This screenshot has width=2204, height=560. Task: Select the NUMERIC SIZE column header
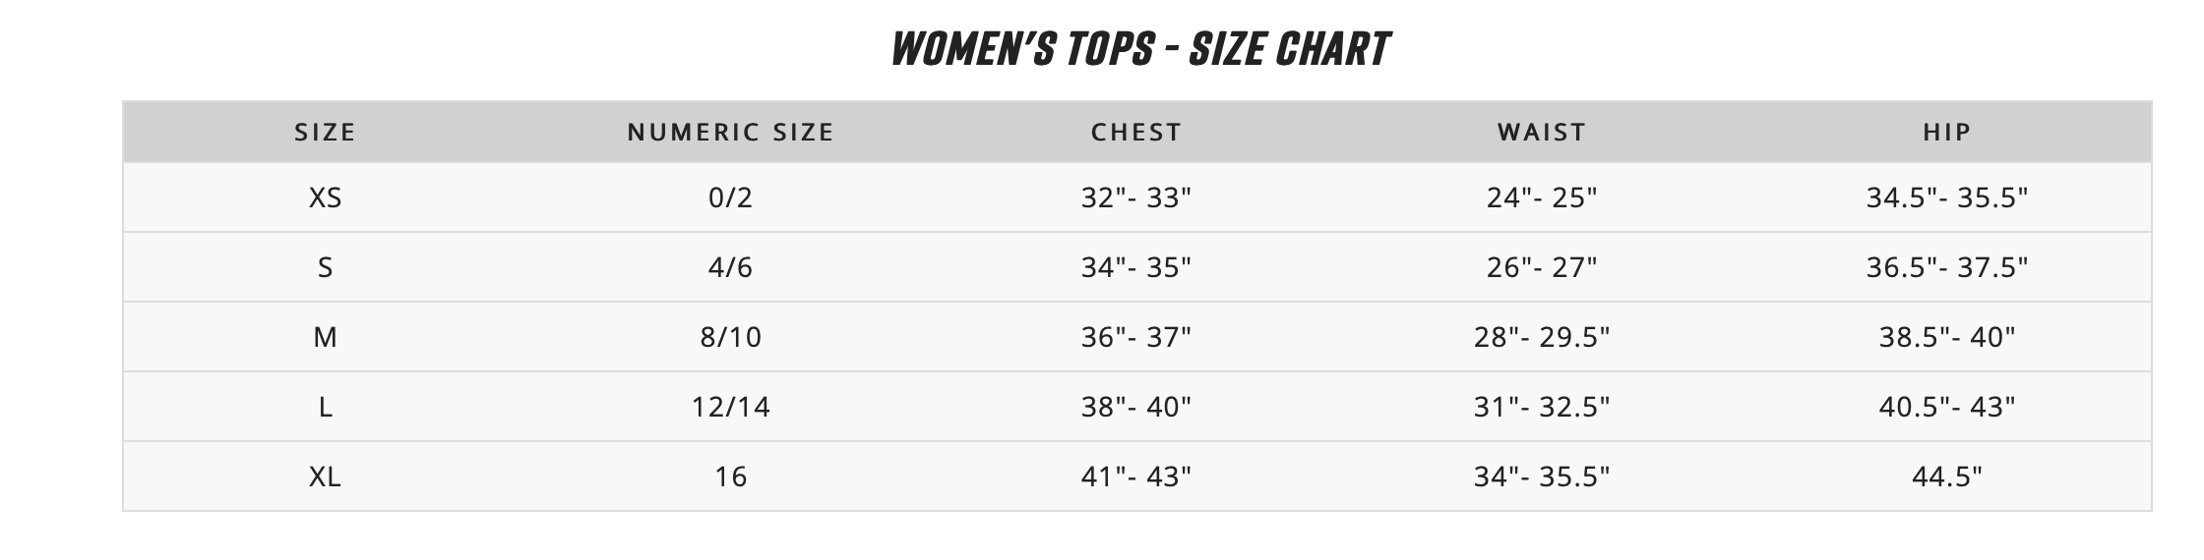(x=730, y=132)
